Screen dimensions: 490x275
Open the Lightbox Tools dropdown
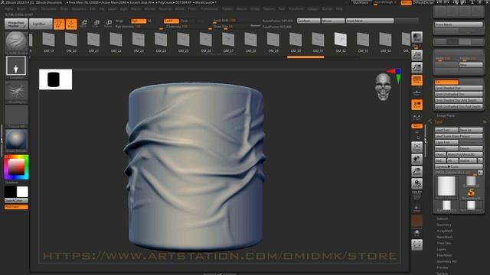[459, 167]
